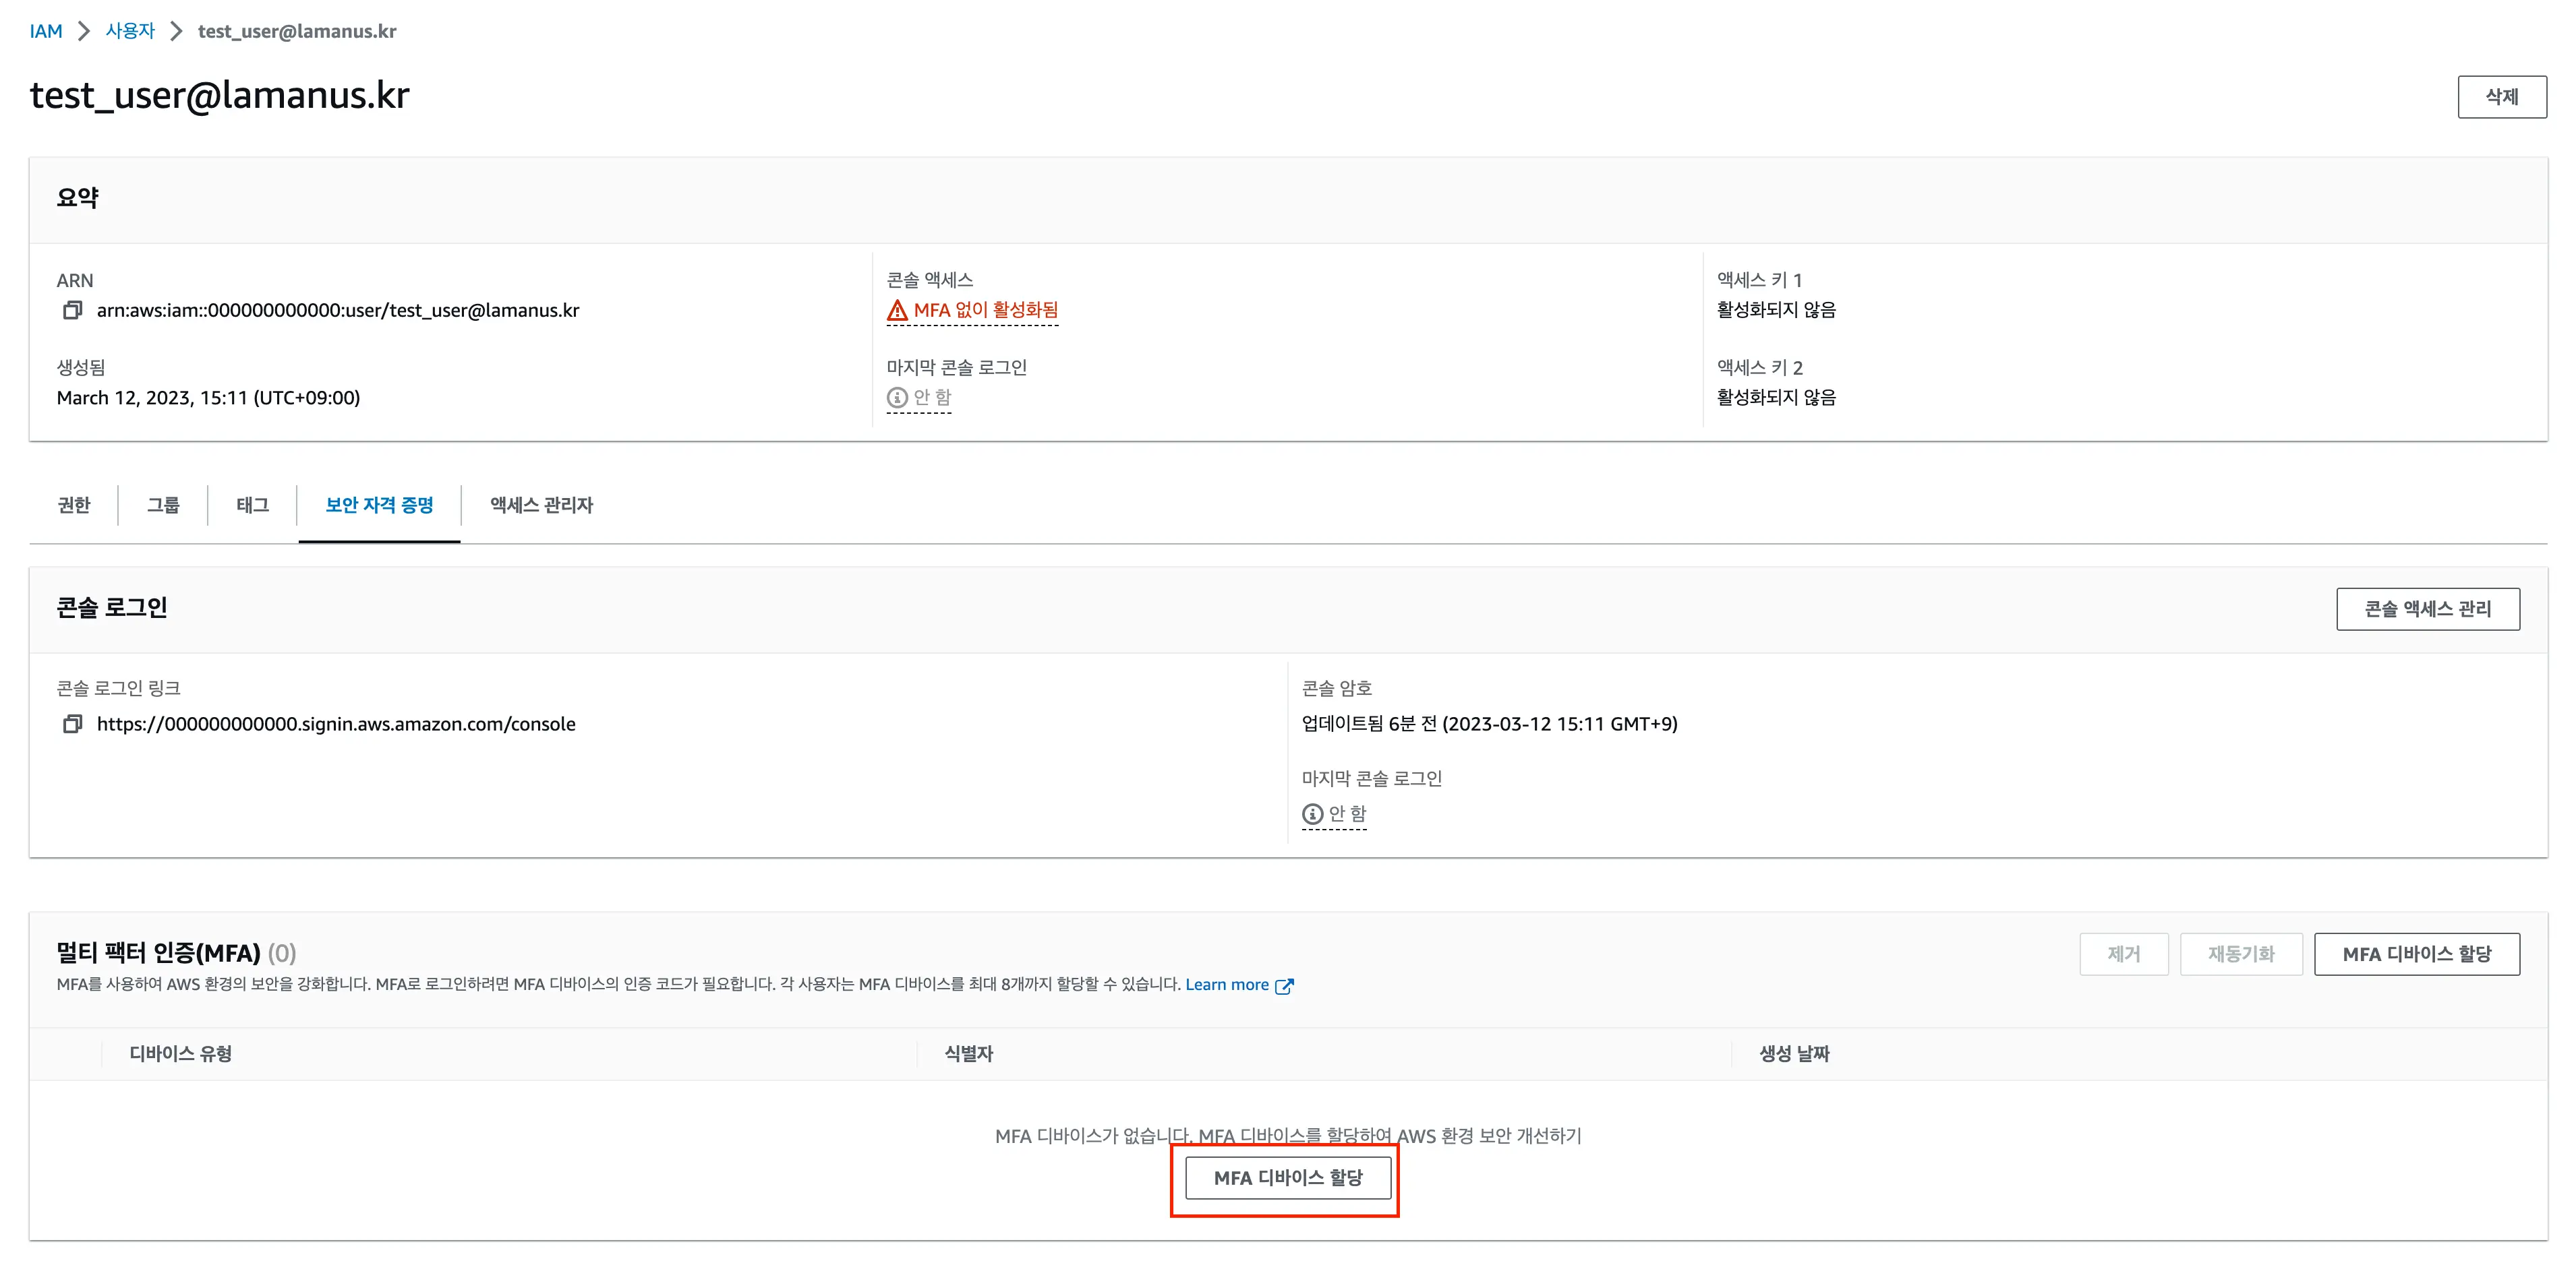Copy the console sign-in link via its icon
Screen dimensions: 2576x1267
(x=72, y=723)
